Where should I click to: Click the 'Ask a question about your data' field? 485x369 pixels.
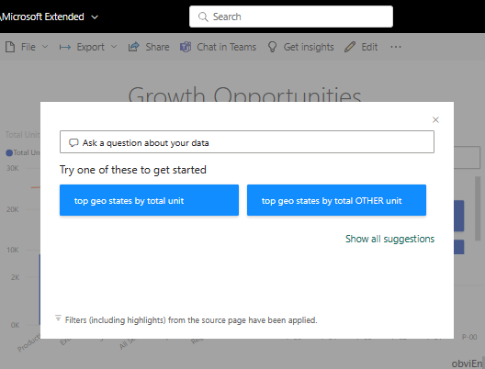247,142
